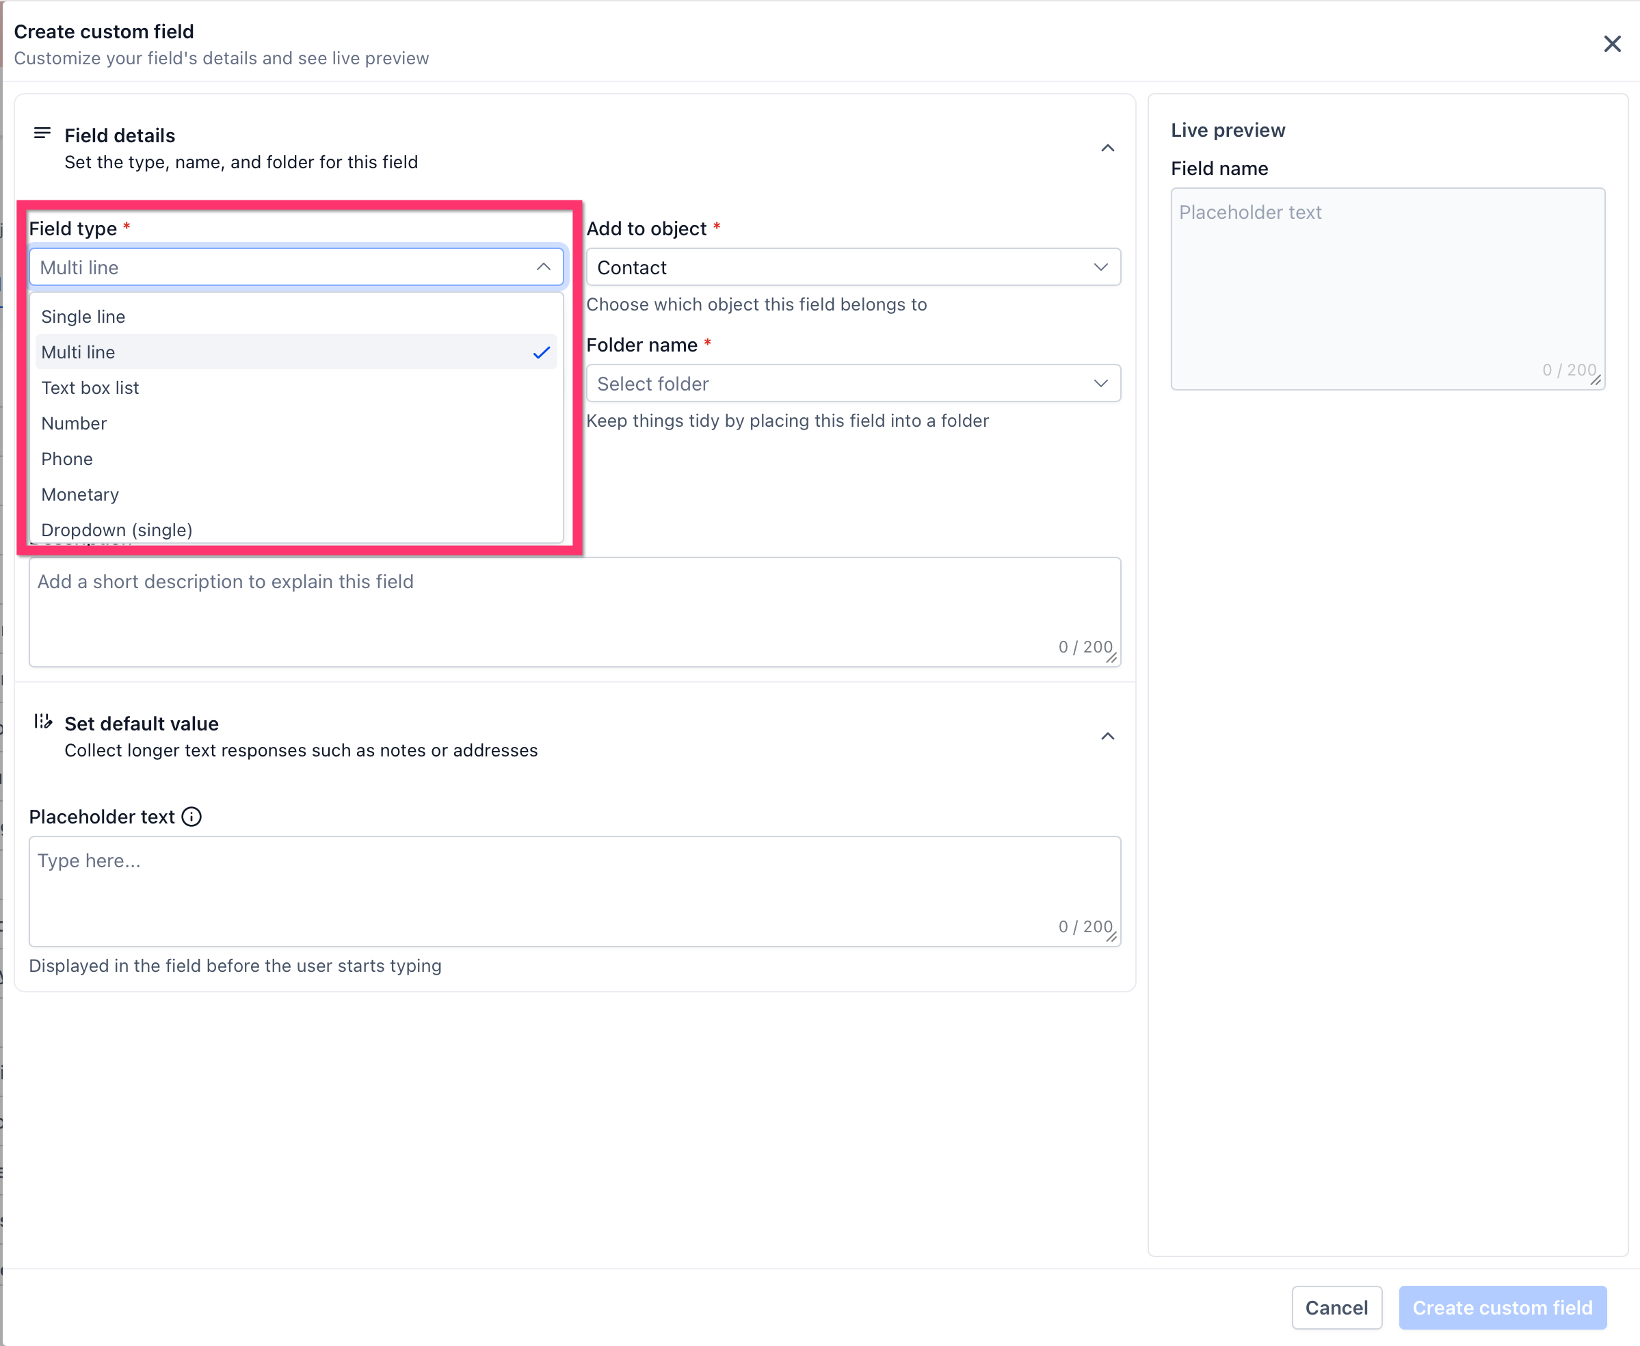Viewport: 1640px width, 1346px height.
Task: Click Create custom field button
Action: [1502, 1307]
